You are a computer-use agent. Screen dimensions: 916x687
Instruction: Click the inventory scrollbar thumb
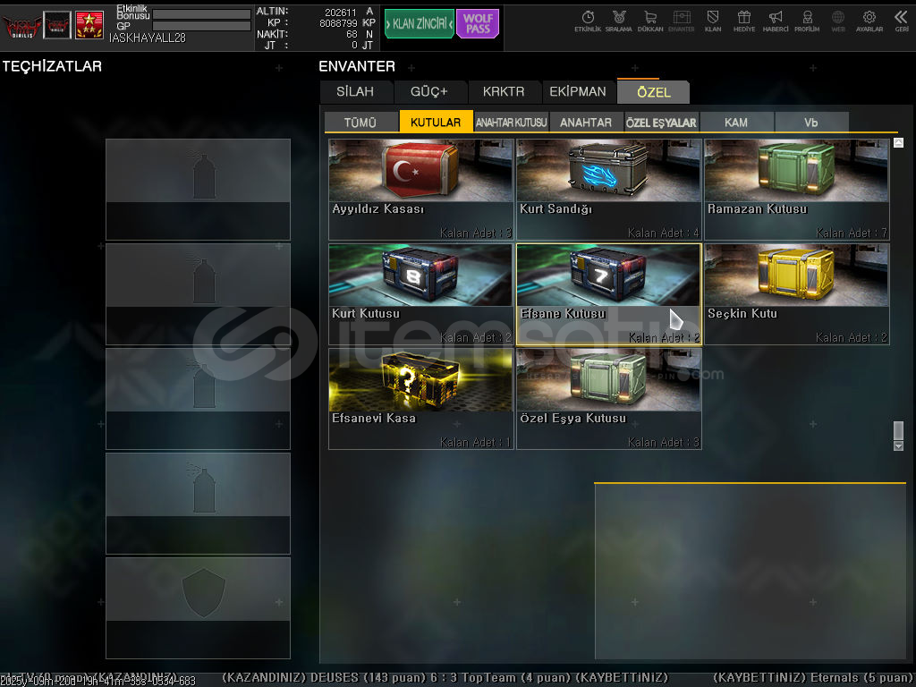pyautogui.click(x=898, y=430)
